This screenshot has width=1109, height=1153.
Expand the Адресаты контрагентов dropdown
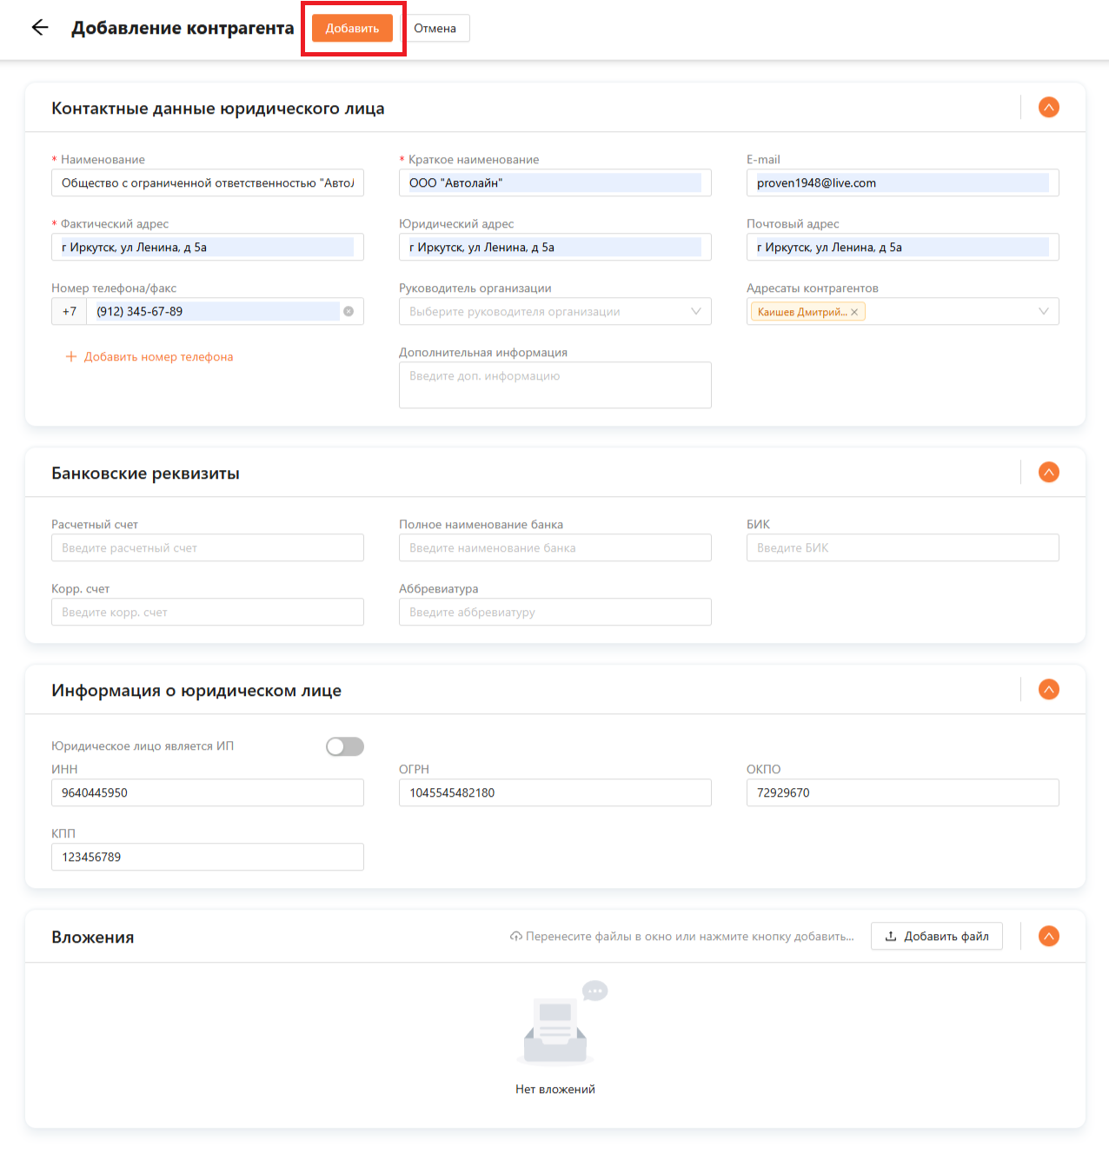pos(1043,312)
